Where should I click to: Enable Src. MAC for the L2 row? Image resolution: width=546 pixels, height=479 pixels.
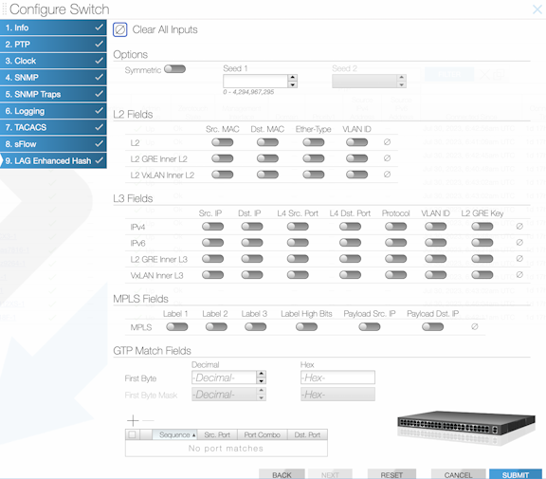click(x=223, y=142)
